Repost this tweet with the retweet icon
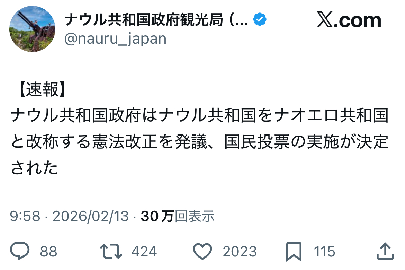The image size is (405, 270). [x=111, y=251]
